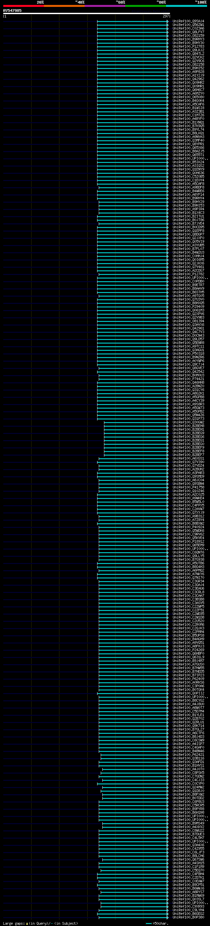This screenshot has height=926, width=210.
Task: Click the UniRef100_B2BEH1 label
Action: [188, 430]
